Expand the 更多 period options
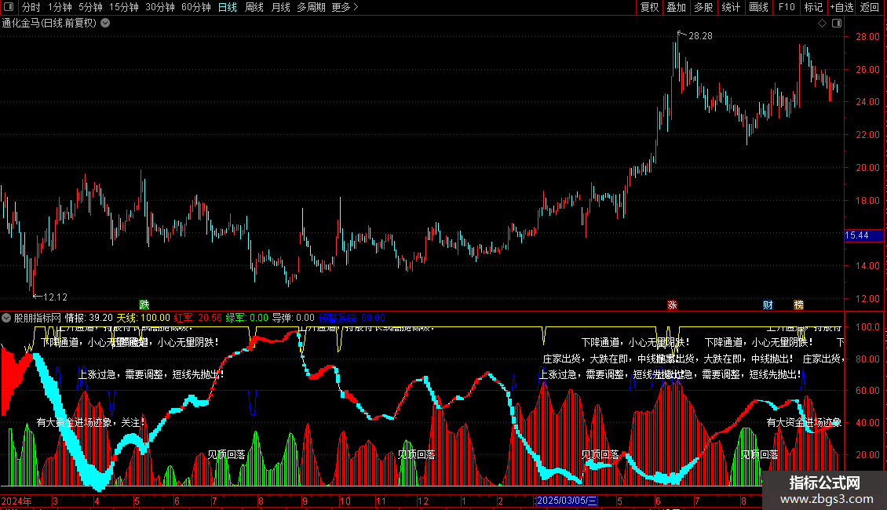The image size is (887, 510). [345, 7]
